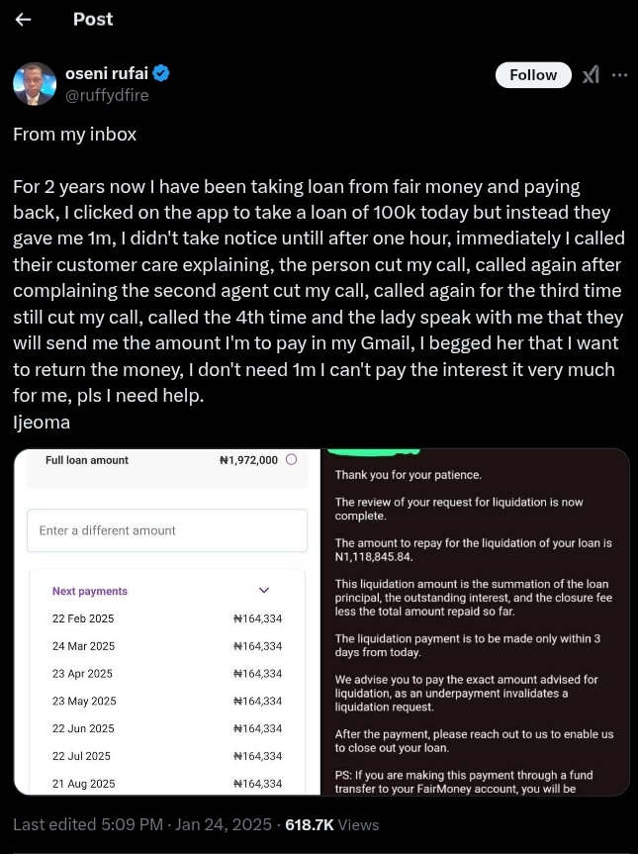Open Grok explain icon beside Follow

[591, 75]
